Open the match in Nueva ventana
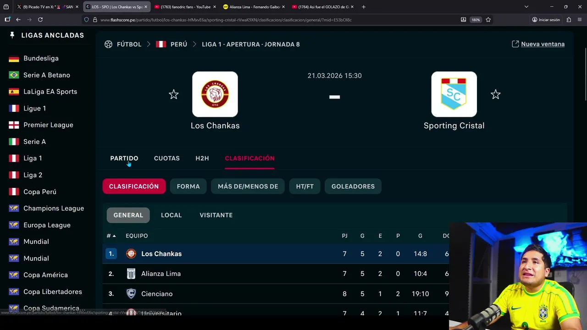 click(x=538, y=44)
